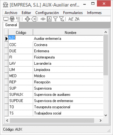
Task: Open the numbered list view icon
Action: click(x=18, y=19)
